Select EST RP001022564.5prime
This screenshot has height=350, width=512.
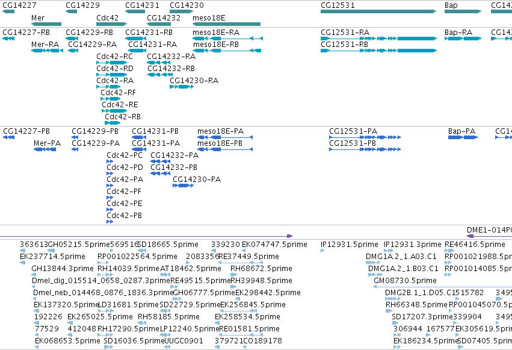(x=137, y=257)
